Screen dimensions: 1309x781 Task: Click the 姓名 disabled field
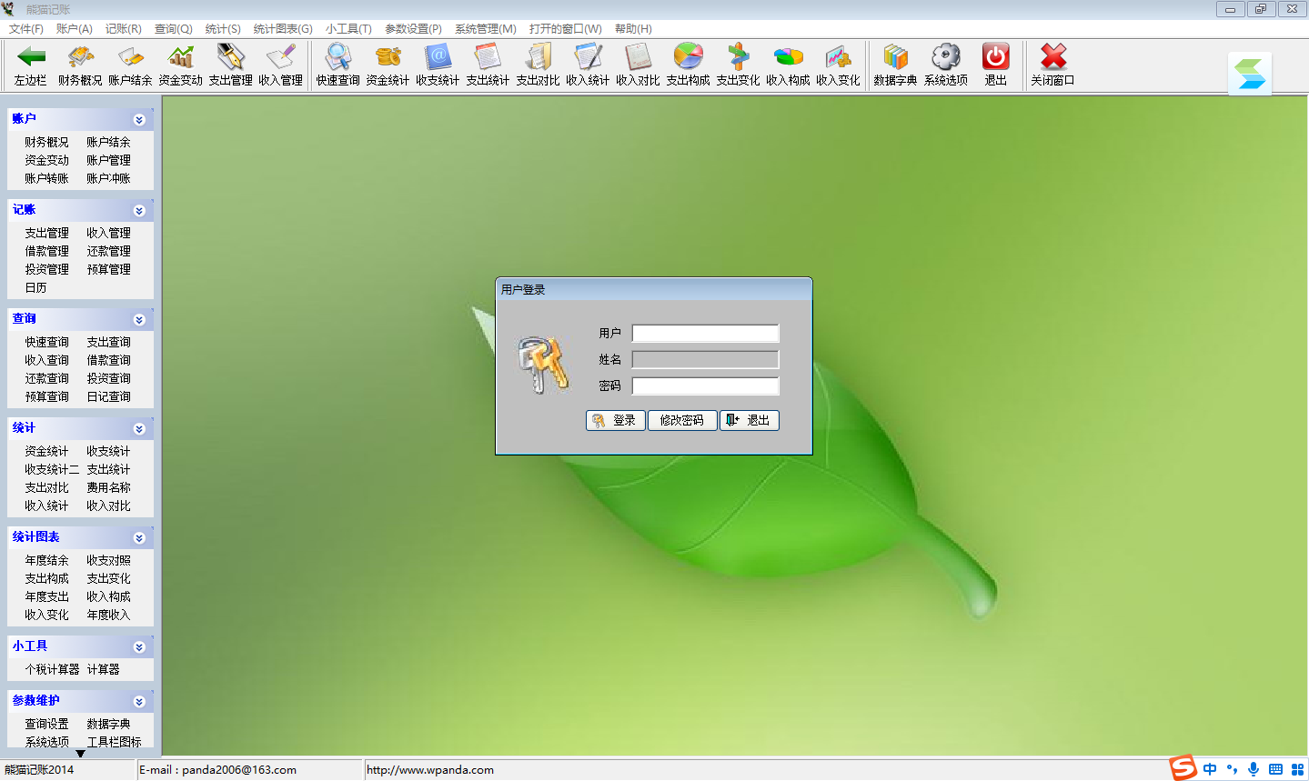(x=706, y=359)
